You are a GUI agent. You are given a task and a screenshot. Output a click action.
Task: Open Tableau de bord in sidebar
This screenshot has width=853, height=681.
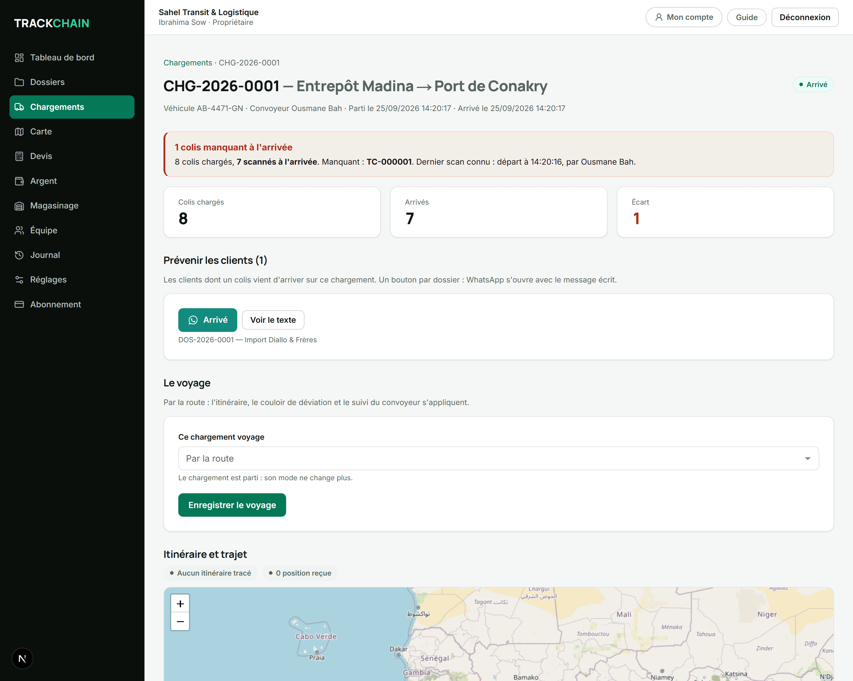coord(72,58)
